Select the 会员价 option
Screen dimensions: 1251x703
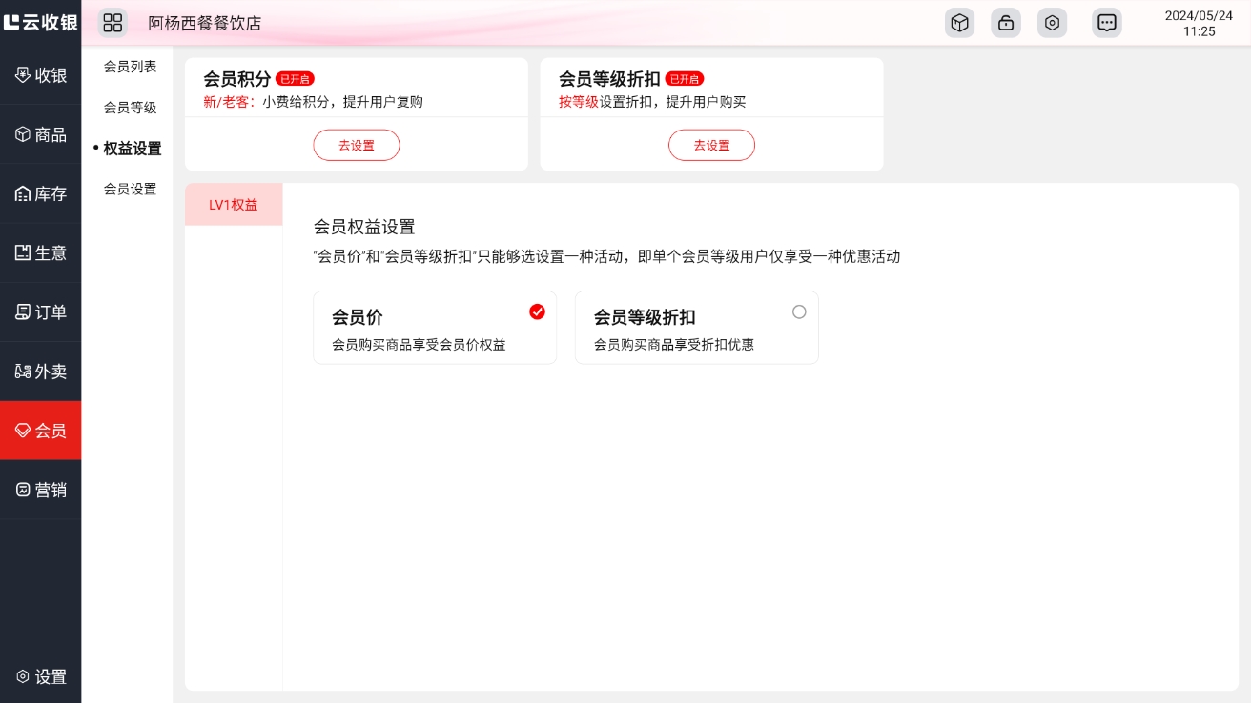(x=434, y=328)
